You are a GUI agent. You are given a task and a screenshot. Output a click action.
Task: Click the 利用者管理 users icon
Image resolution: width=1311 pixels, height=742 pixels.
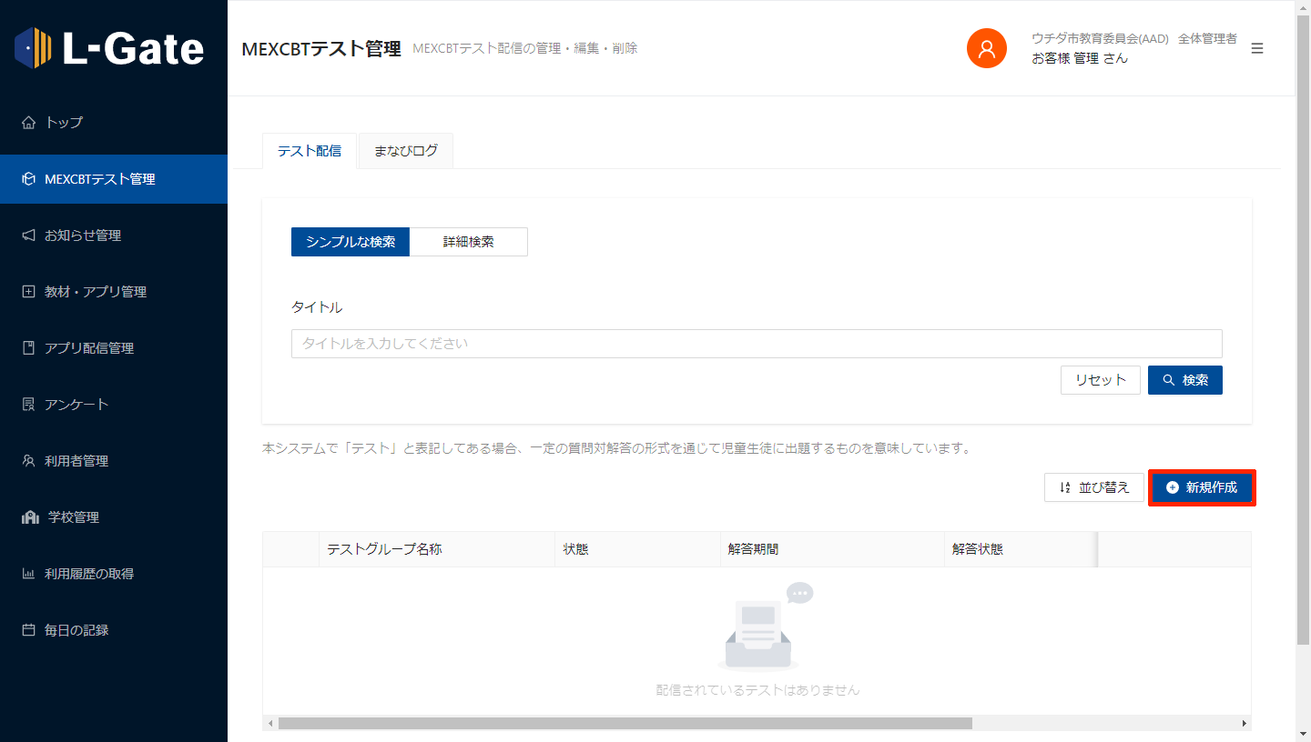(x=28, y=461)
